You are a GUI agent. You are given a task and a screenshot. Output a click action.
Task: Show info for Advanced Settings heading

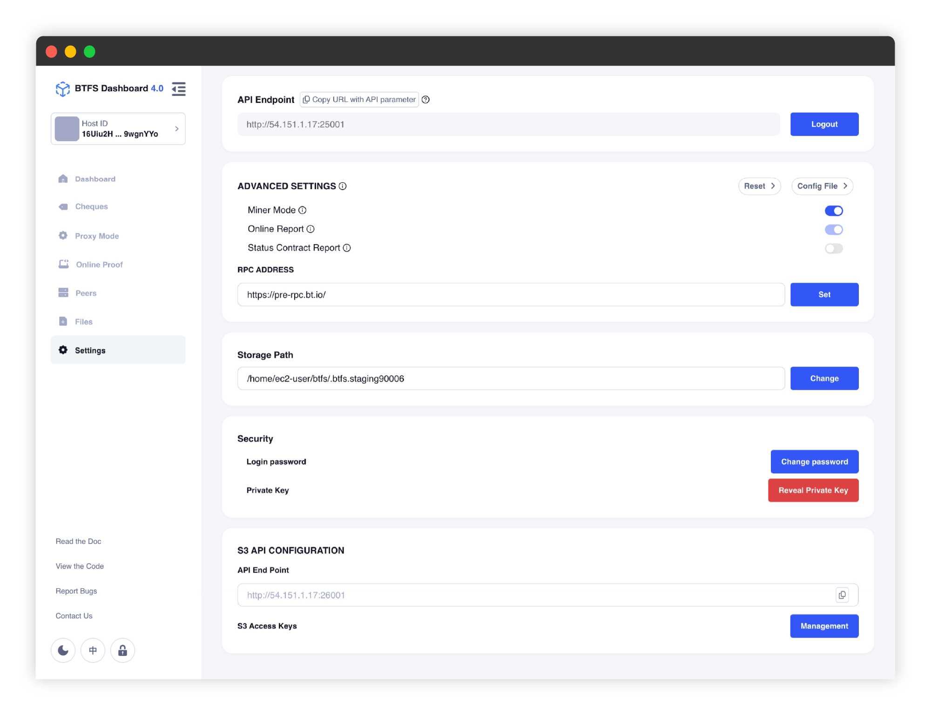[343, 186]
